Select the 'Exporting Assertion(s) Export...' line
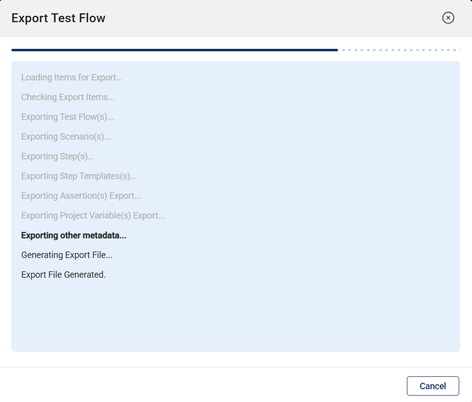The image size is (472, 402). pos(81,196)
